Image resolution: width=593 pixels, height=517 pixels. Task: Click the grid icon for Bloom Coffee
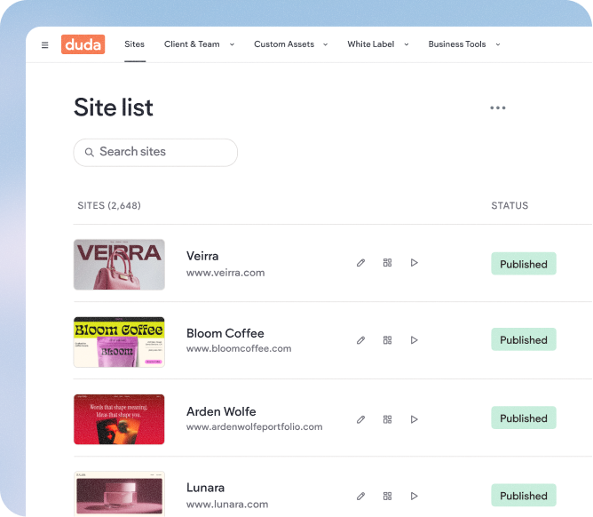pyautogui.click(x=387, y=340)
